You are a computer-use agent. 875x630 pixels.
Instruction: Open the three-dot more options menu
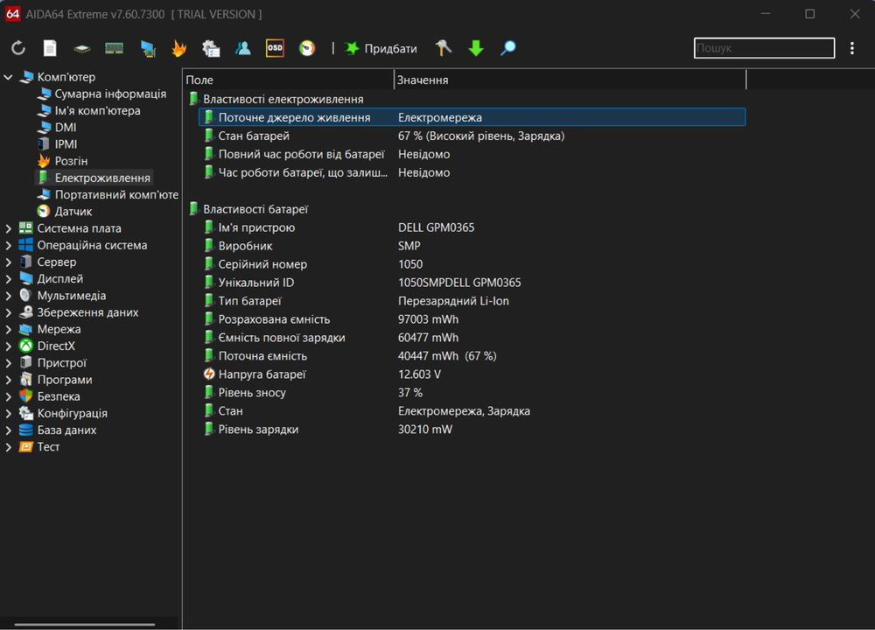851,48
